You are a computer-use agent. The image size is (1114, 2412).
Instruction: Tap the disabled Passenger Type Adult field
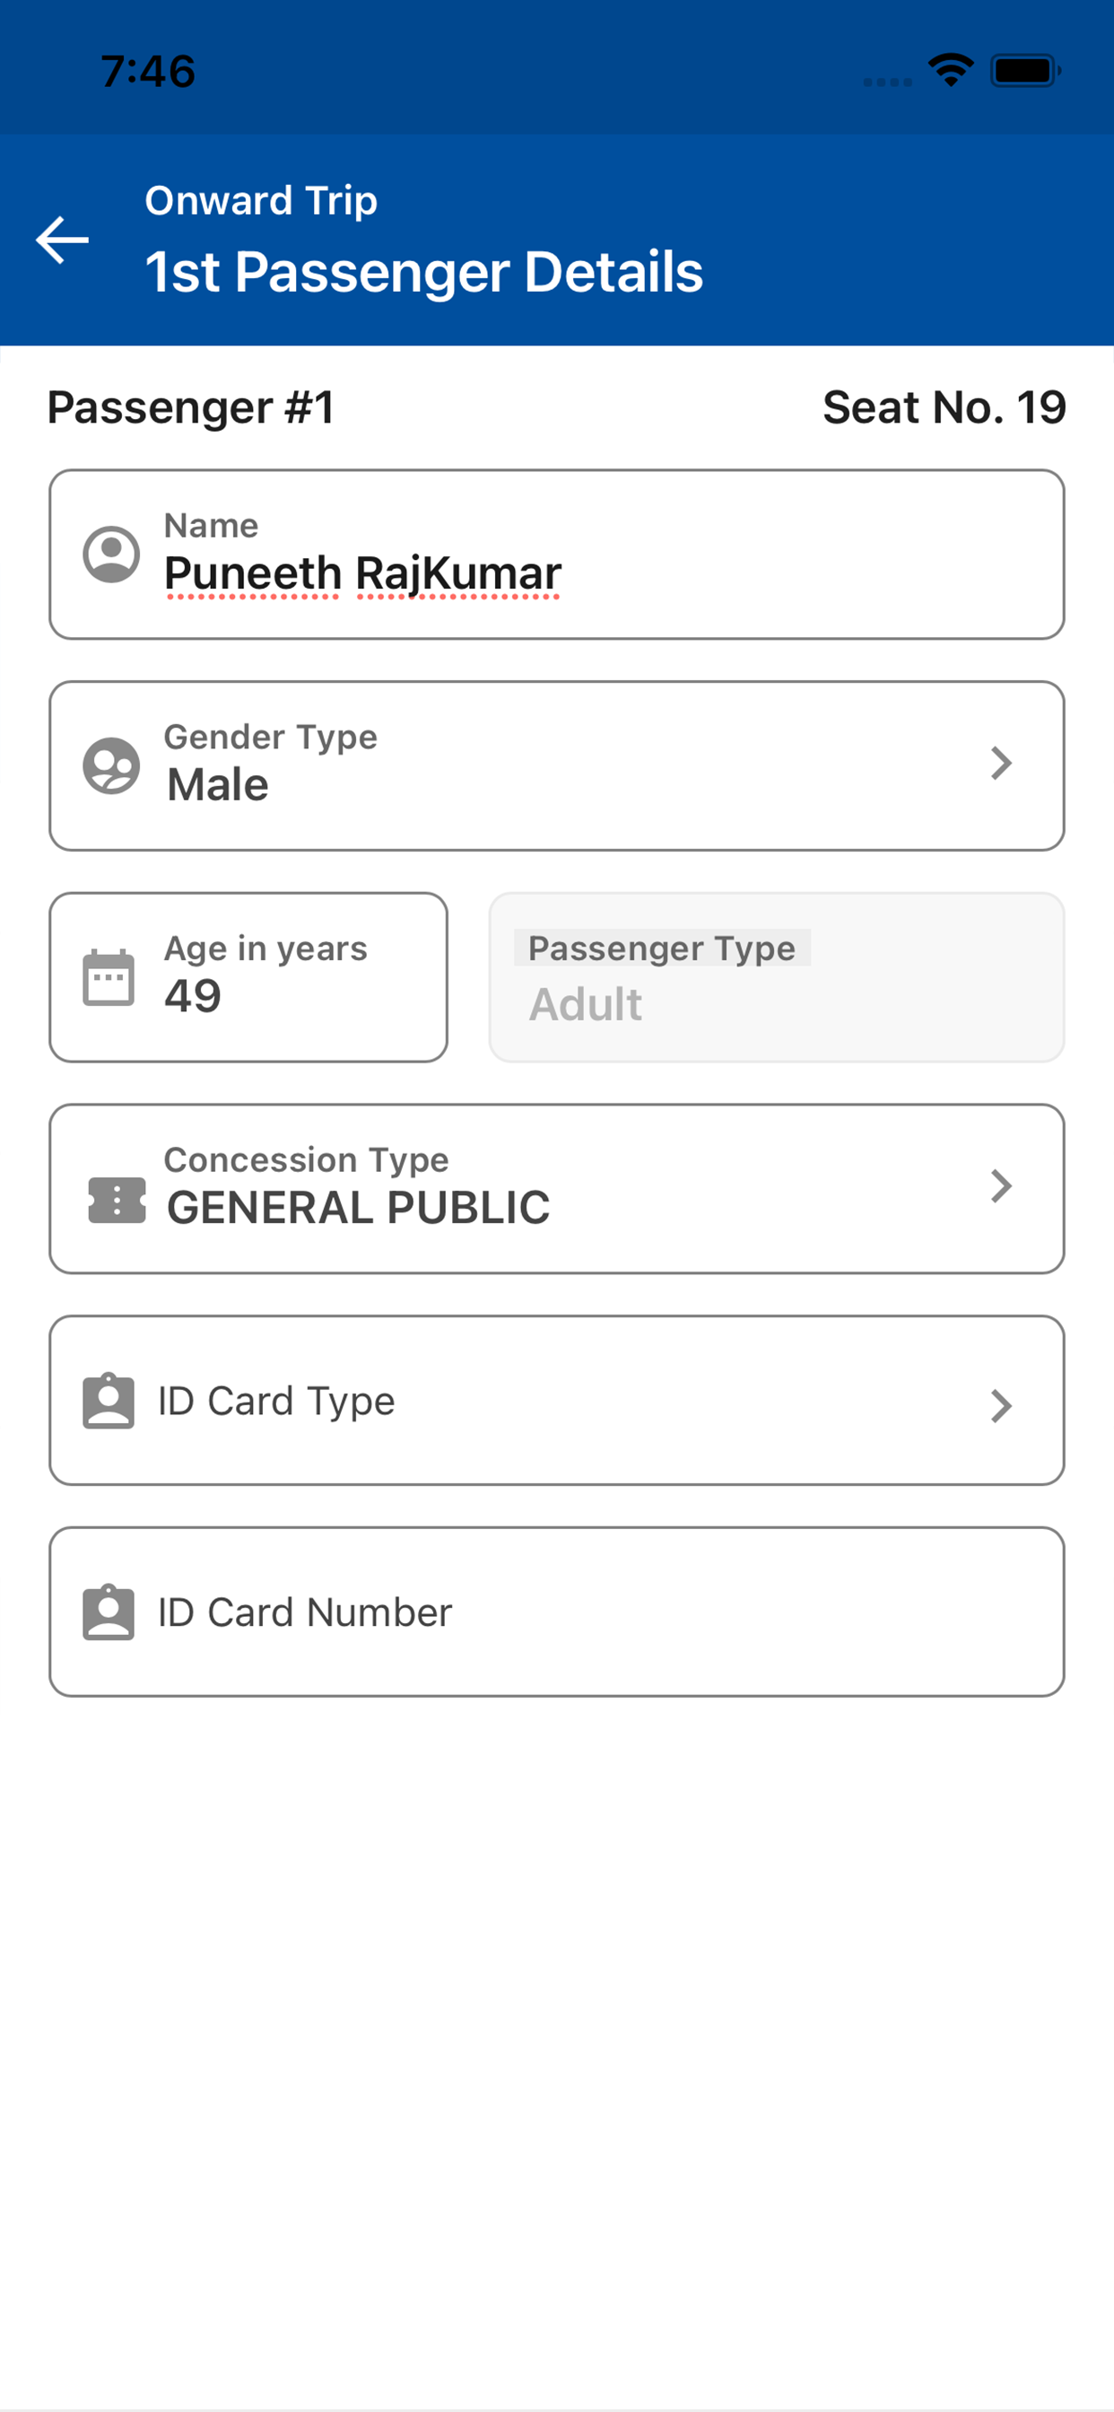(x=776, y=977)
